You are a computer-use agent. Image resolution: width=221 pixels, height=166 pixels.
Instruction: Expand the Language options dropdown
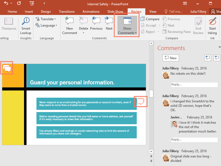(x=56, y=25)
